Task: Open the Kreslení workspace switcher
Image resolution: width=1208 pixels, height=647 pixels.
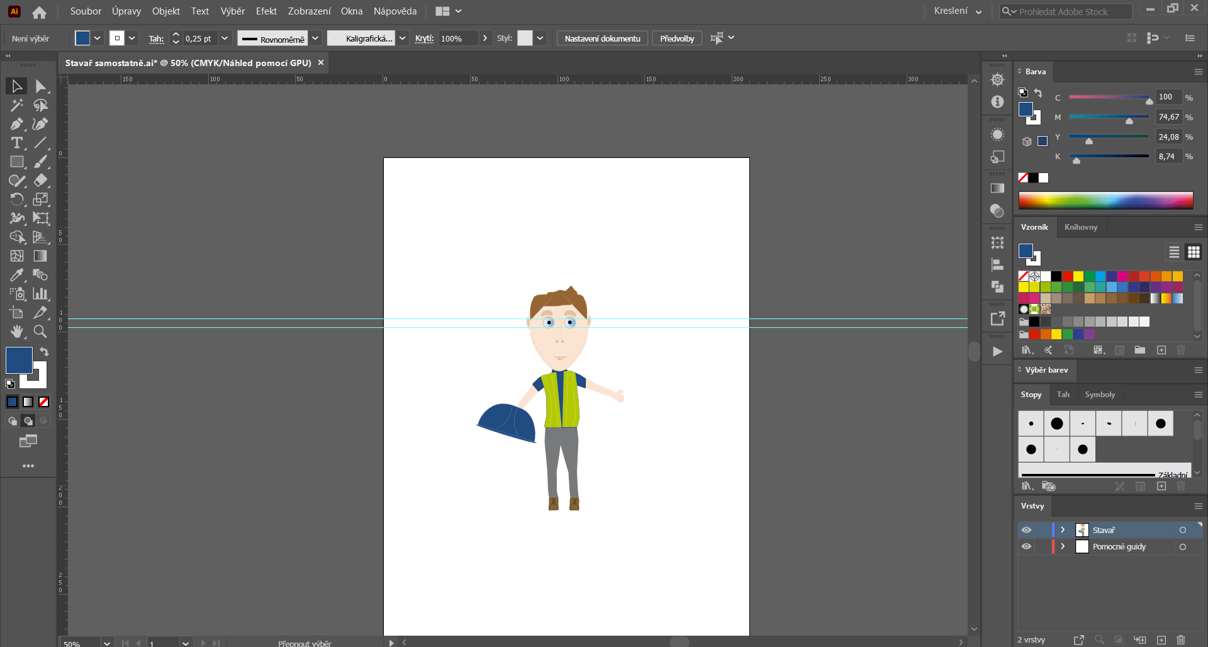Action: [x=958, y=11]
